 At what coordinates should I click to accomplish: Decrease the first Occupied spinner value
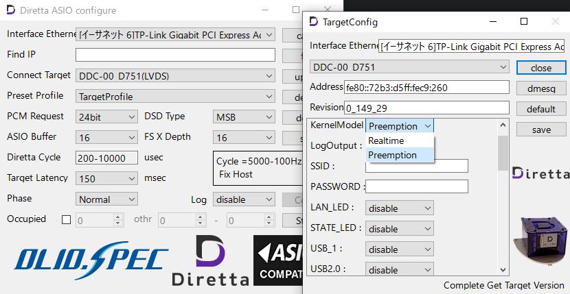[x=118, y=223]
